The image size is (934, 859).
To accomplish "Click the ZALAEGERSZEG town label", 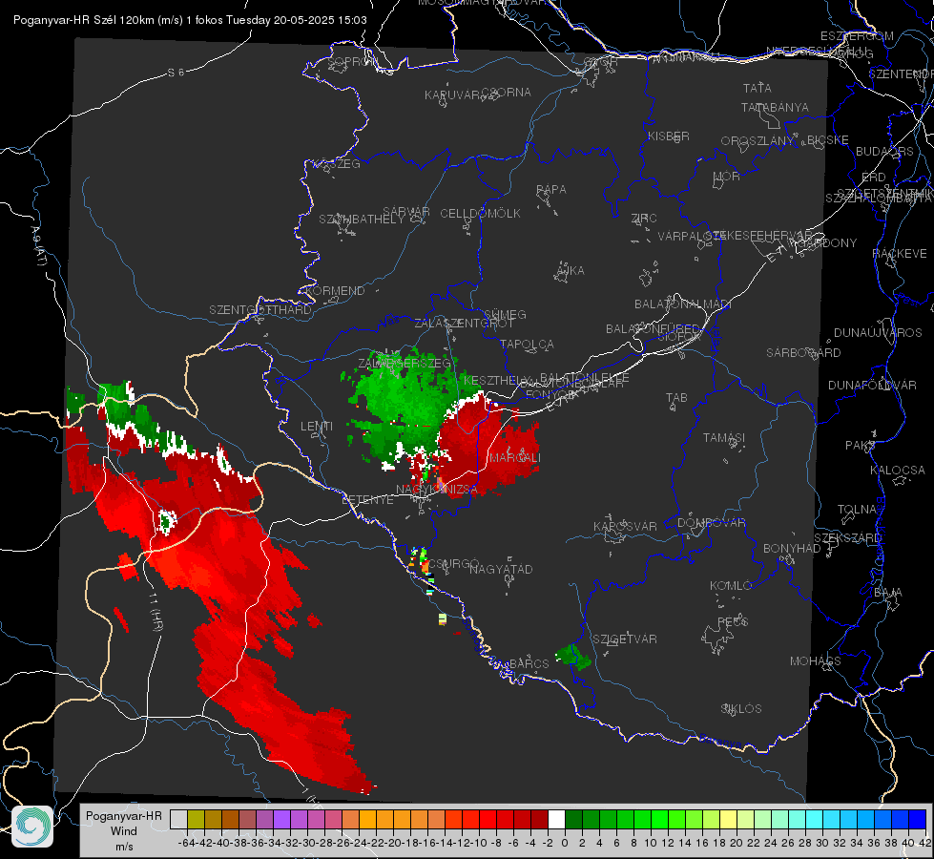I will 405,363.
